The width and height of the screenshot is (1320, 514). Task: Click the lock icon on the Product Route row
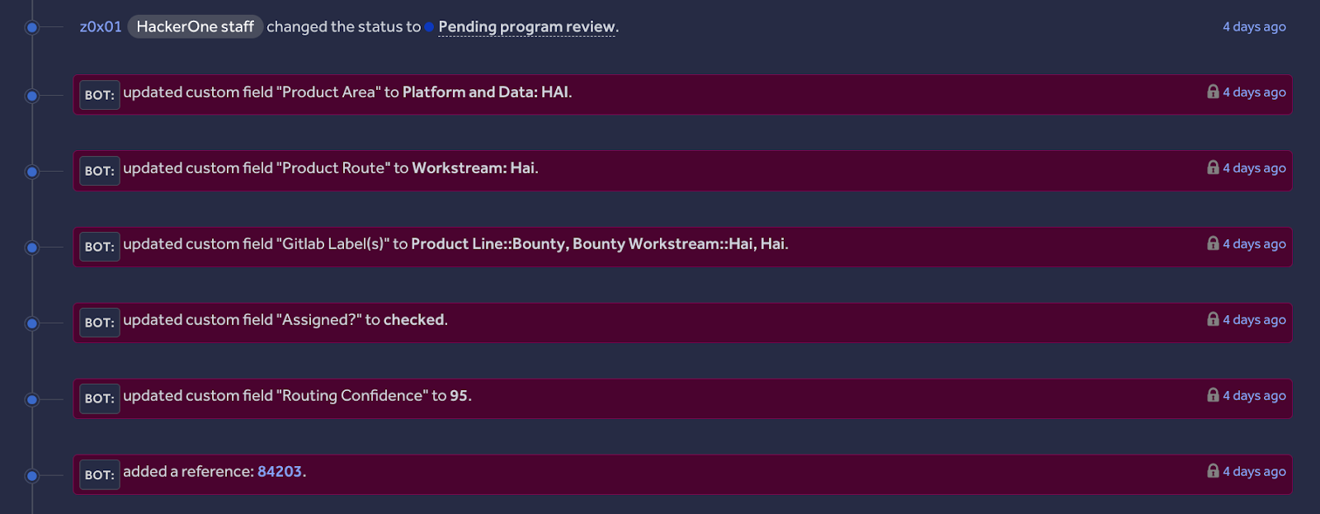[1213, 167]
